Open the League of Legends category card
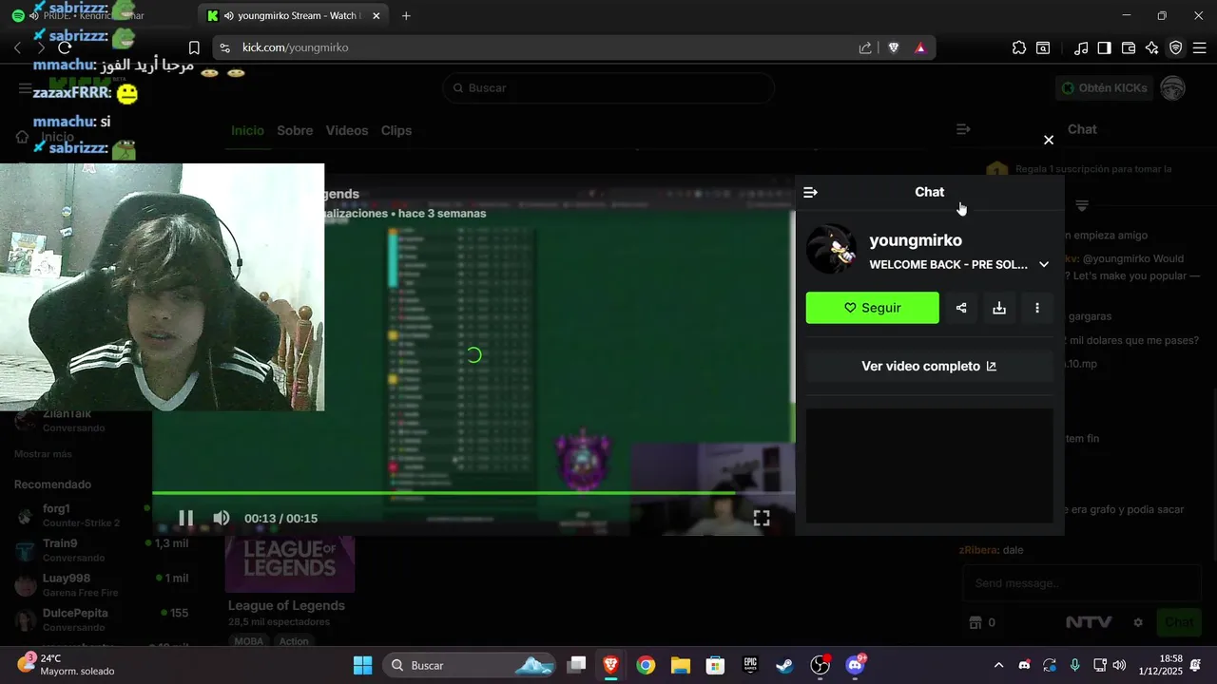 coord(290,564)
